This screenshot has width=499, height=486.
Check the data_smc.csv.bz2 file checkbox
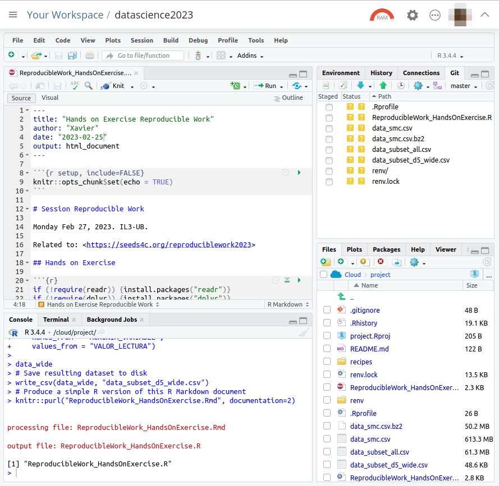(x=327, y=426)
